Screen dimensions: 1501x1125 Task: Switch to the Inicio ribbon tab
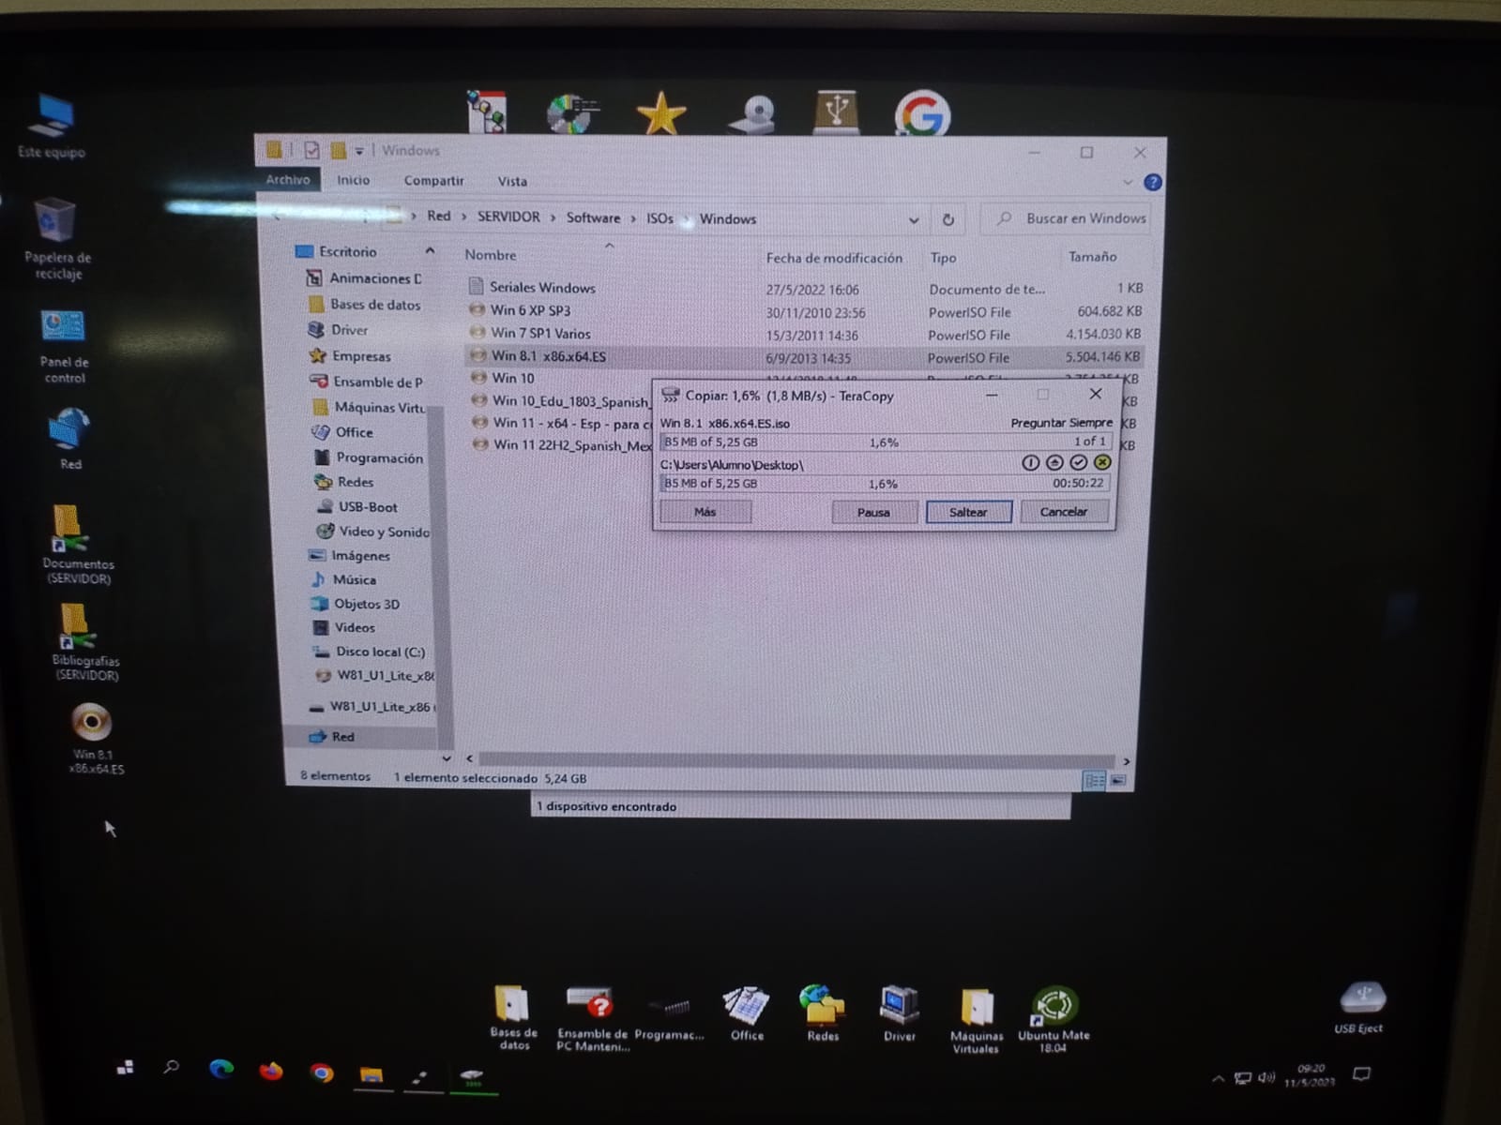pos(354,180)
